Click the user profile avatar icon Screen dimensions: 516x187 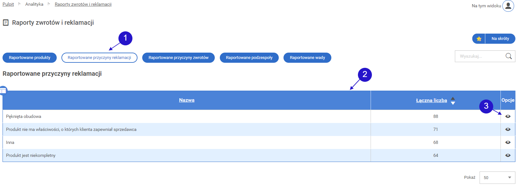[508, 6]
